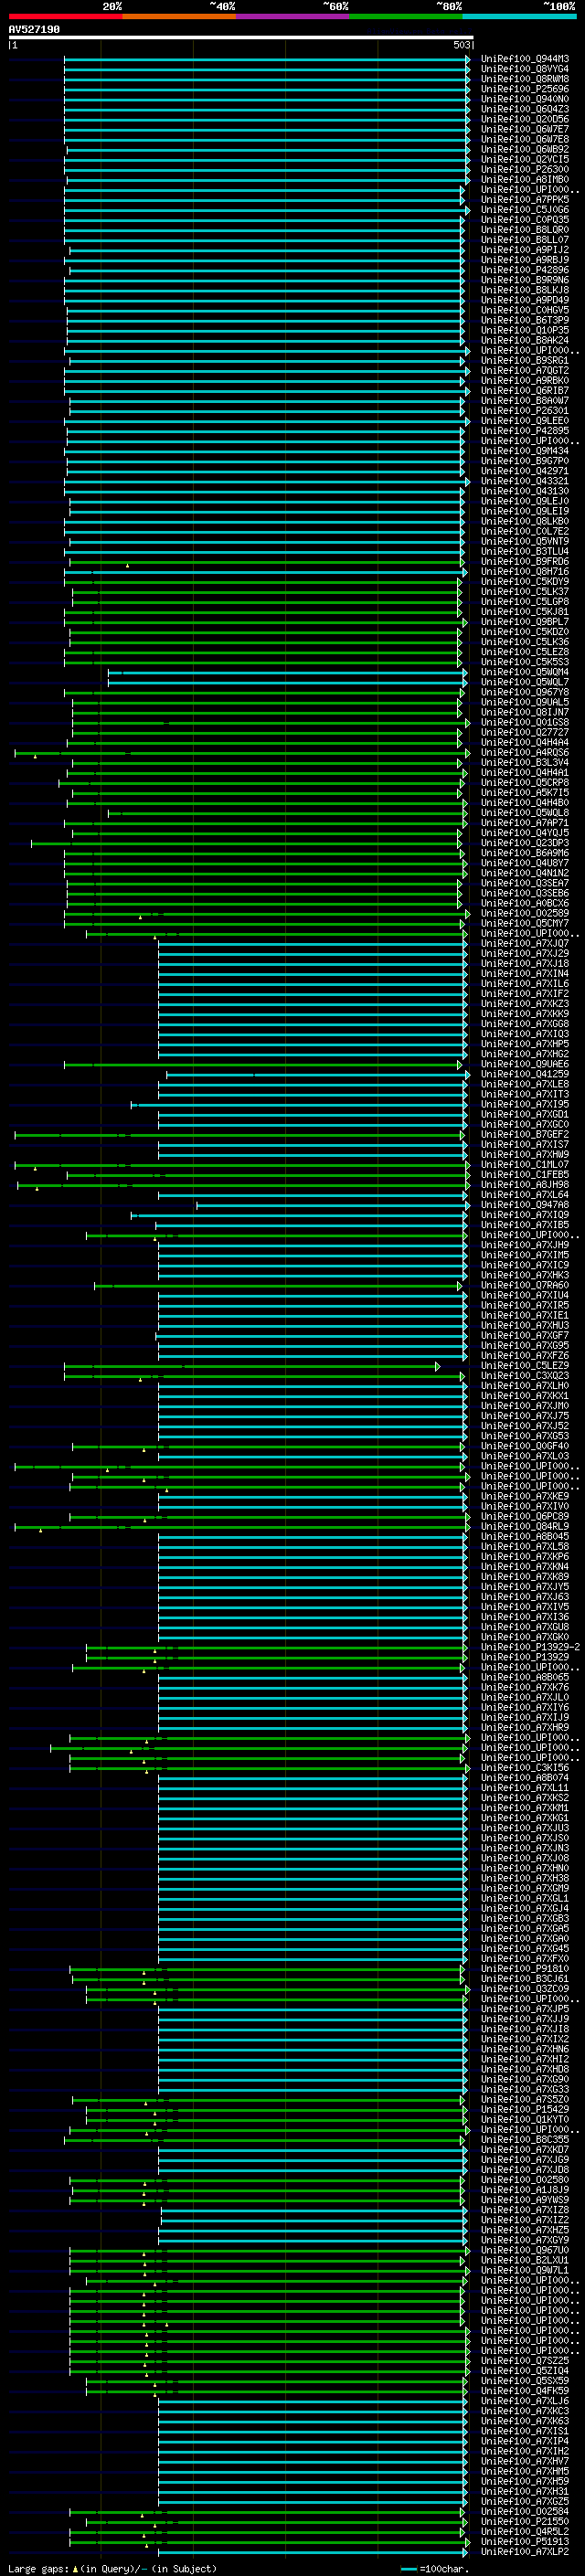Click the green alignment arrowhead for UniRef100_C5LEZ9
The height and width of the screenshot is (2576, 585).
pyautogui.click(x=438, y=1366)
